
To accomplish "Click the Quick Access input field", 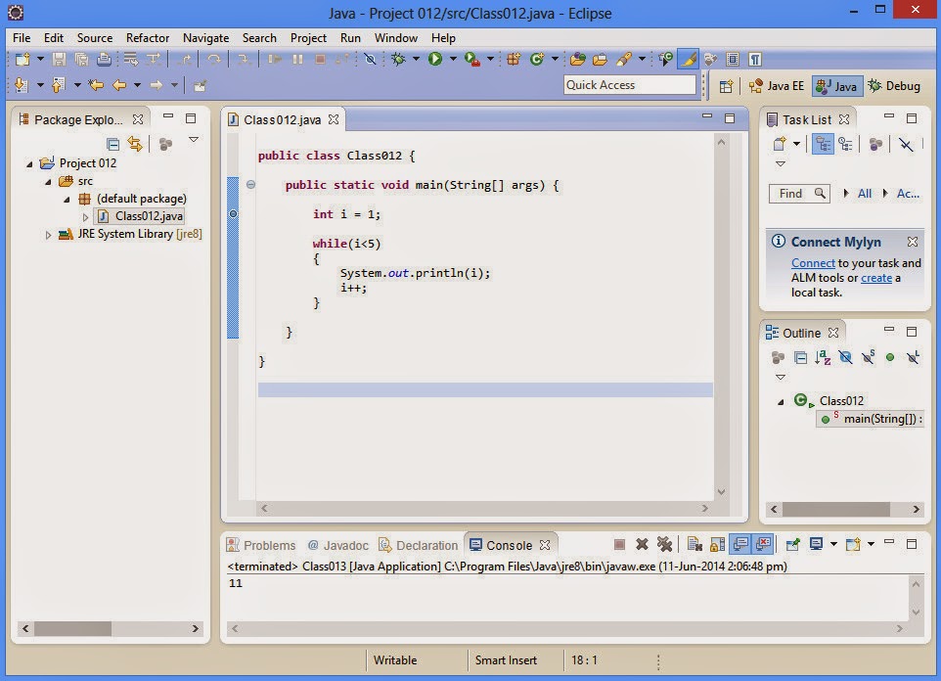I will [630, 84].
